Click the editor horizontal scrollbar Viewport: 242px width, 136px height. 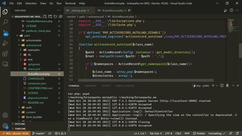tap(146, 80)
